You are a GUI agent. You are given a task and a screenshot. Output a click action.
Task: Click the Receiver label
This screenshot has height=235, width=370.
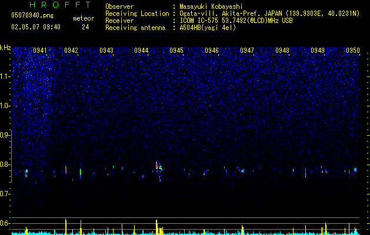point(119,21)
